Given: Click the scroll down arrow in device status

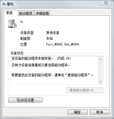Looking at the screenshot, I should coord(101,82).
